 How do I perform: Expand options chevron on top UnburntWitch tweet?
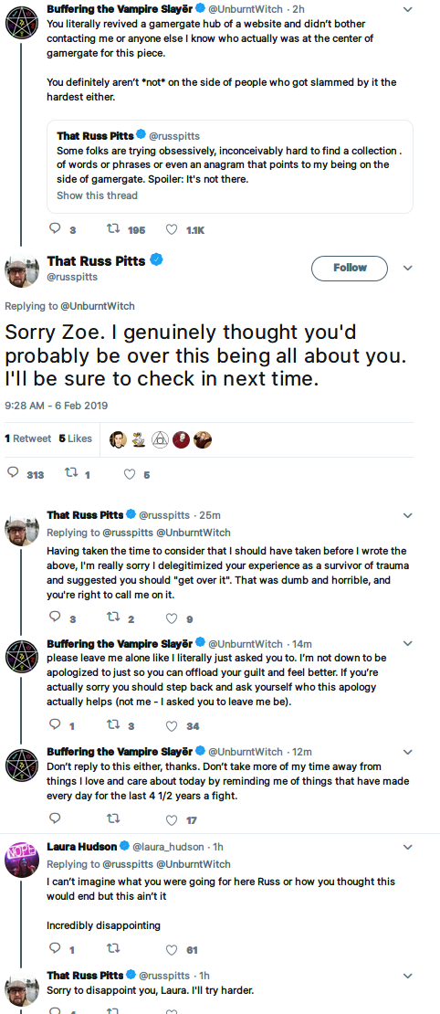tap(408, 9)
